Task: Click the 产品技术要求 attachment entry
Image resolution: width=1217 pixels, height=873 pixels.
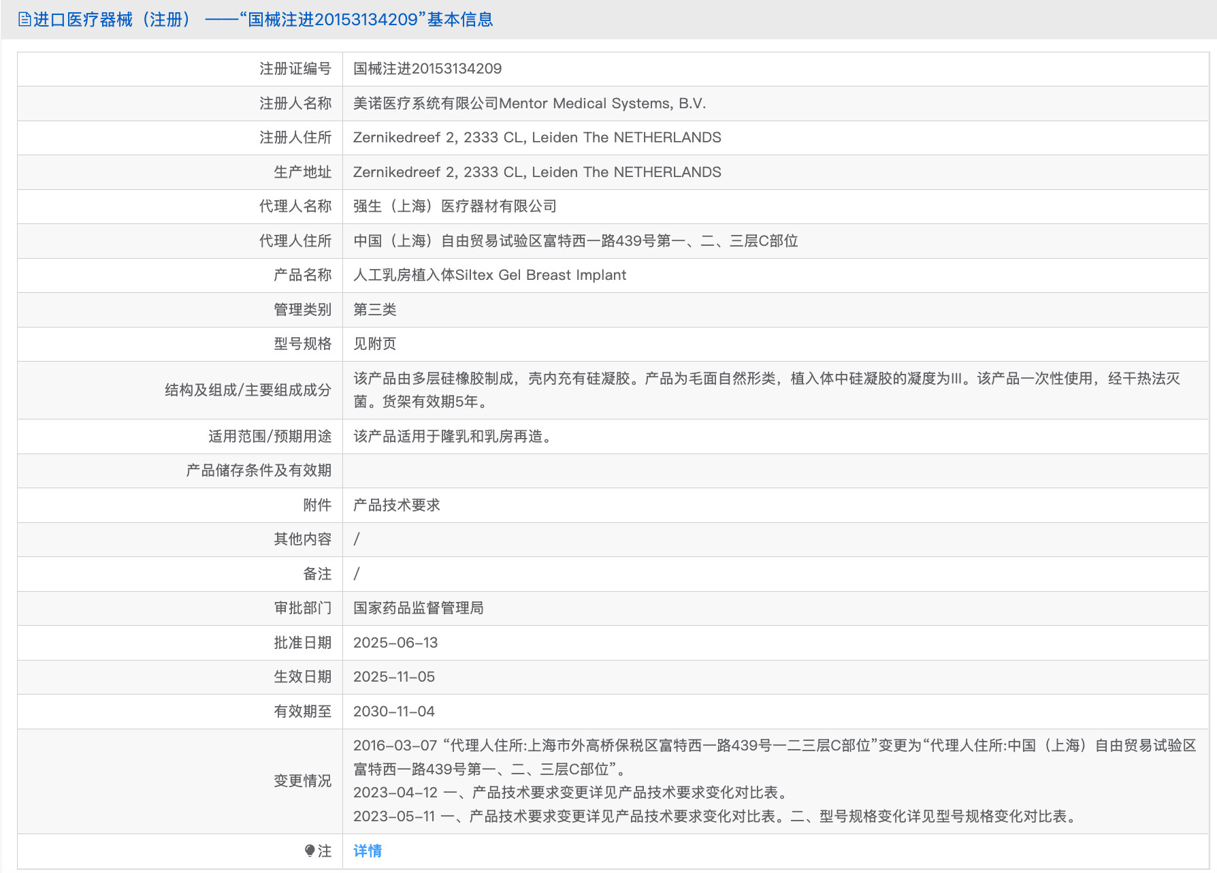Action: (396, 505)
